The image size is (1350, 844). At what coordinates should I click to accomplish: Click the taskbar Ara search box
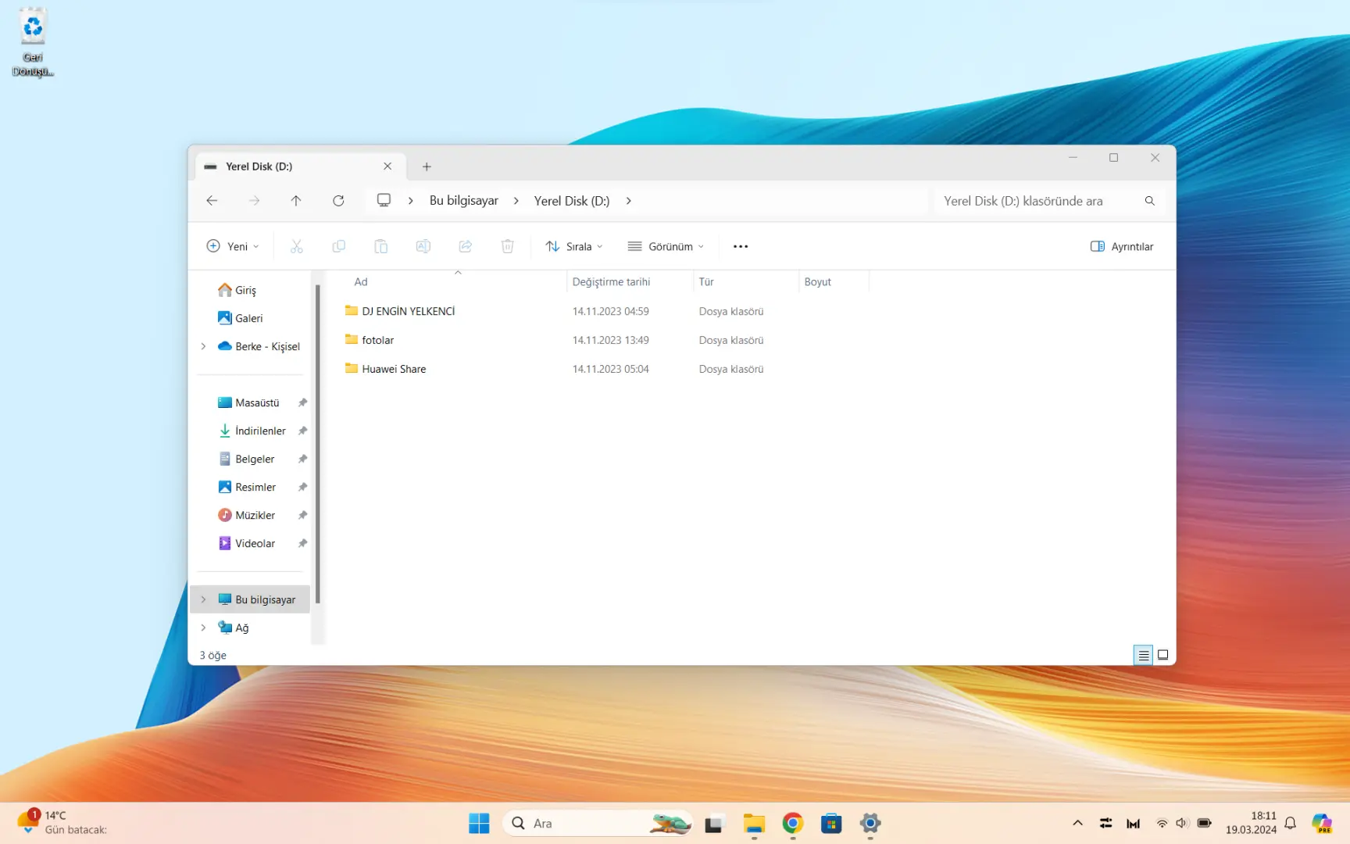click(598, 823)
